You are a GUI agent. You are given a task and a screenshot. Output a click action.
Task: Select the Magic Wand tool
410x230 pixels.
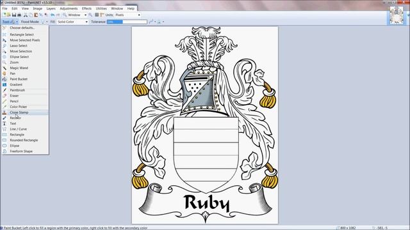click(25, 68)
